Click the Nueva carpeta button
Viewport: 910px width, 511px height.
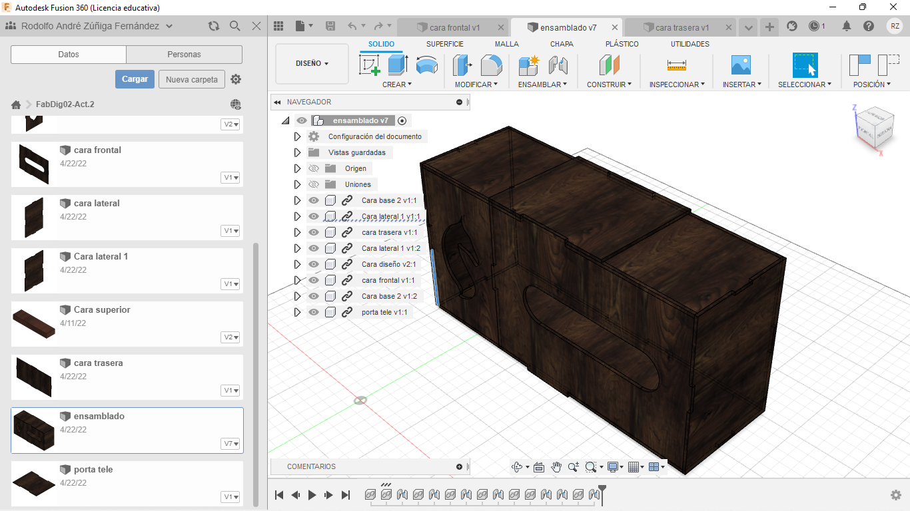(191, 79)
